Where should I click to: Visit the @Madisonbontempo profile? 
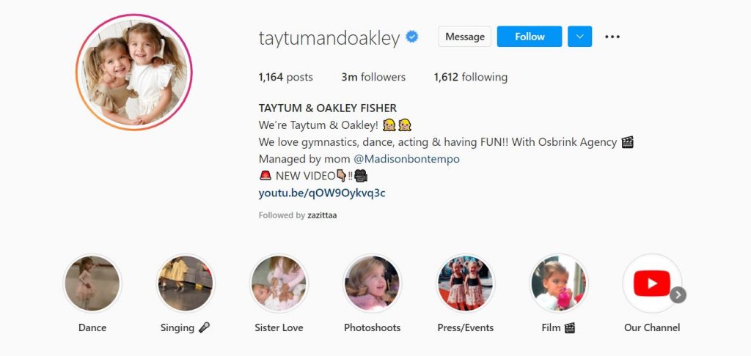[x=406, y=159]
